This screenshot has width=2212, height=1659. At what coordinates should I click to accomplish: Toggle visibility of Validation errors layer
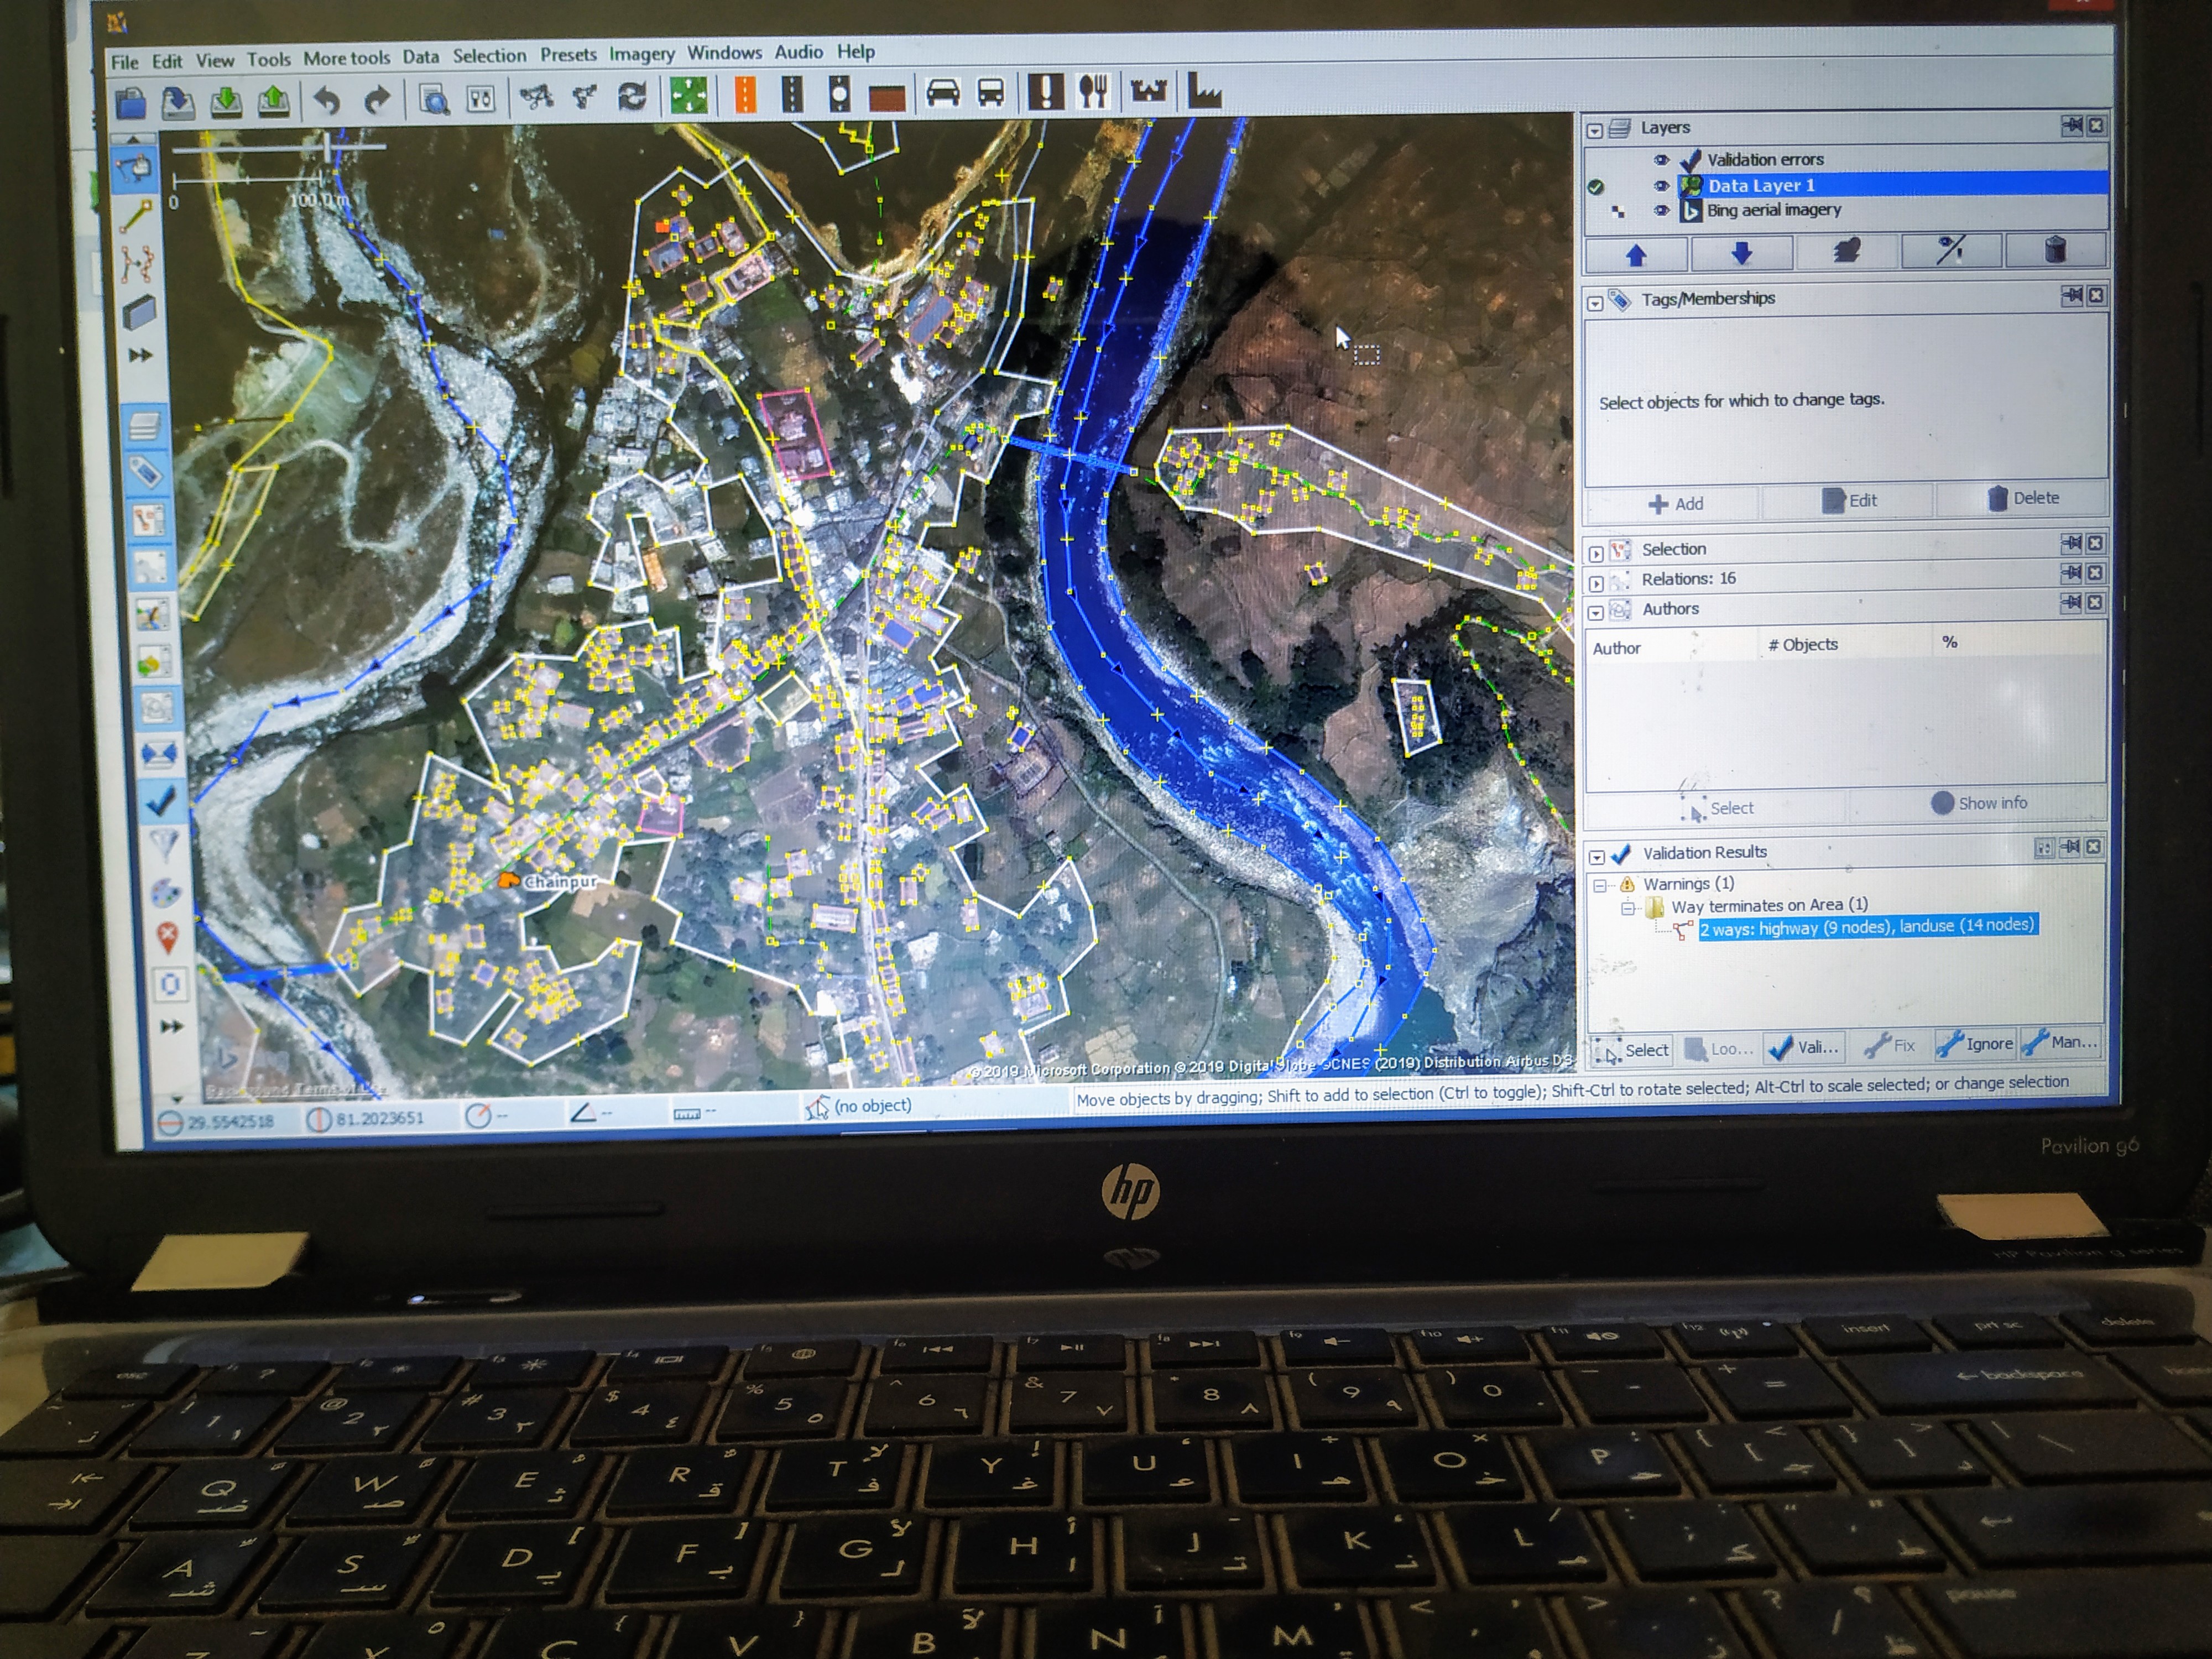(x=1661, y=160)
